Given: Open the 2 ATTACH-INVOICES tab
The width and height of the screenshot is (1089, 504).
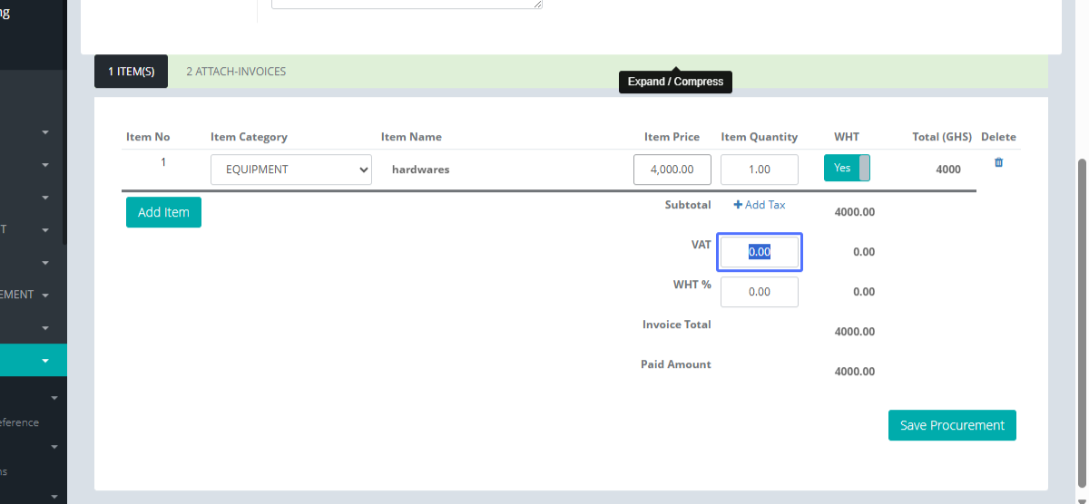Looking at the screenshot, I should point(236,72).
